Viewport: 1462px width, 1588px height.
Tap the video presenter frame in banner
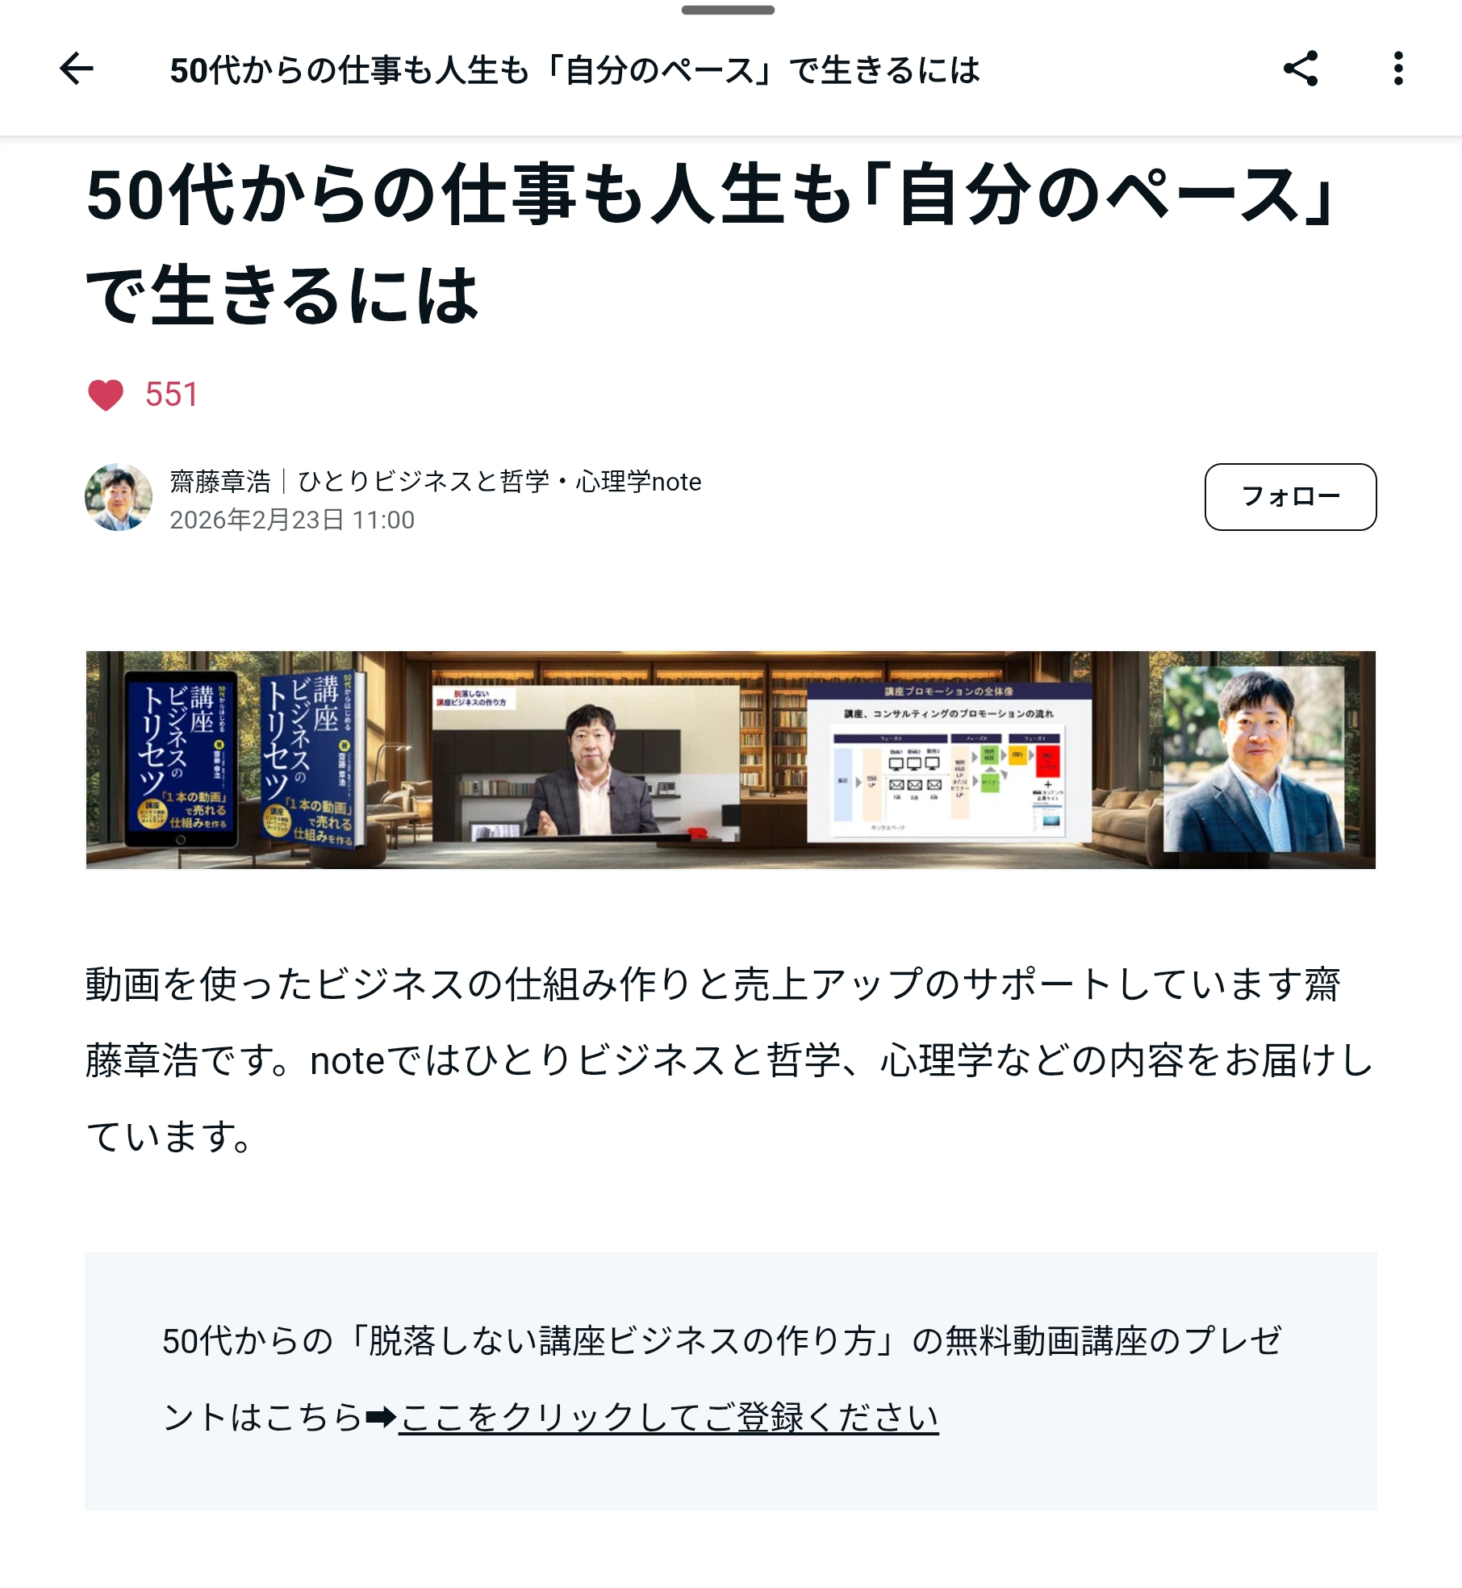[586, 762]
